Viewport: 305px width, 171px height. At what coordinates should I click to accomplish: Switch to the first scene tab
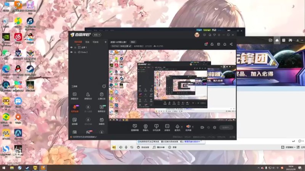[x=78, y=42]
